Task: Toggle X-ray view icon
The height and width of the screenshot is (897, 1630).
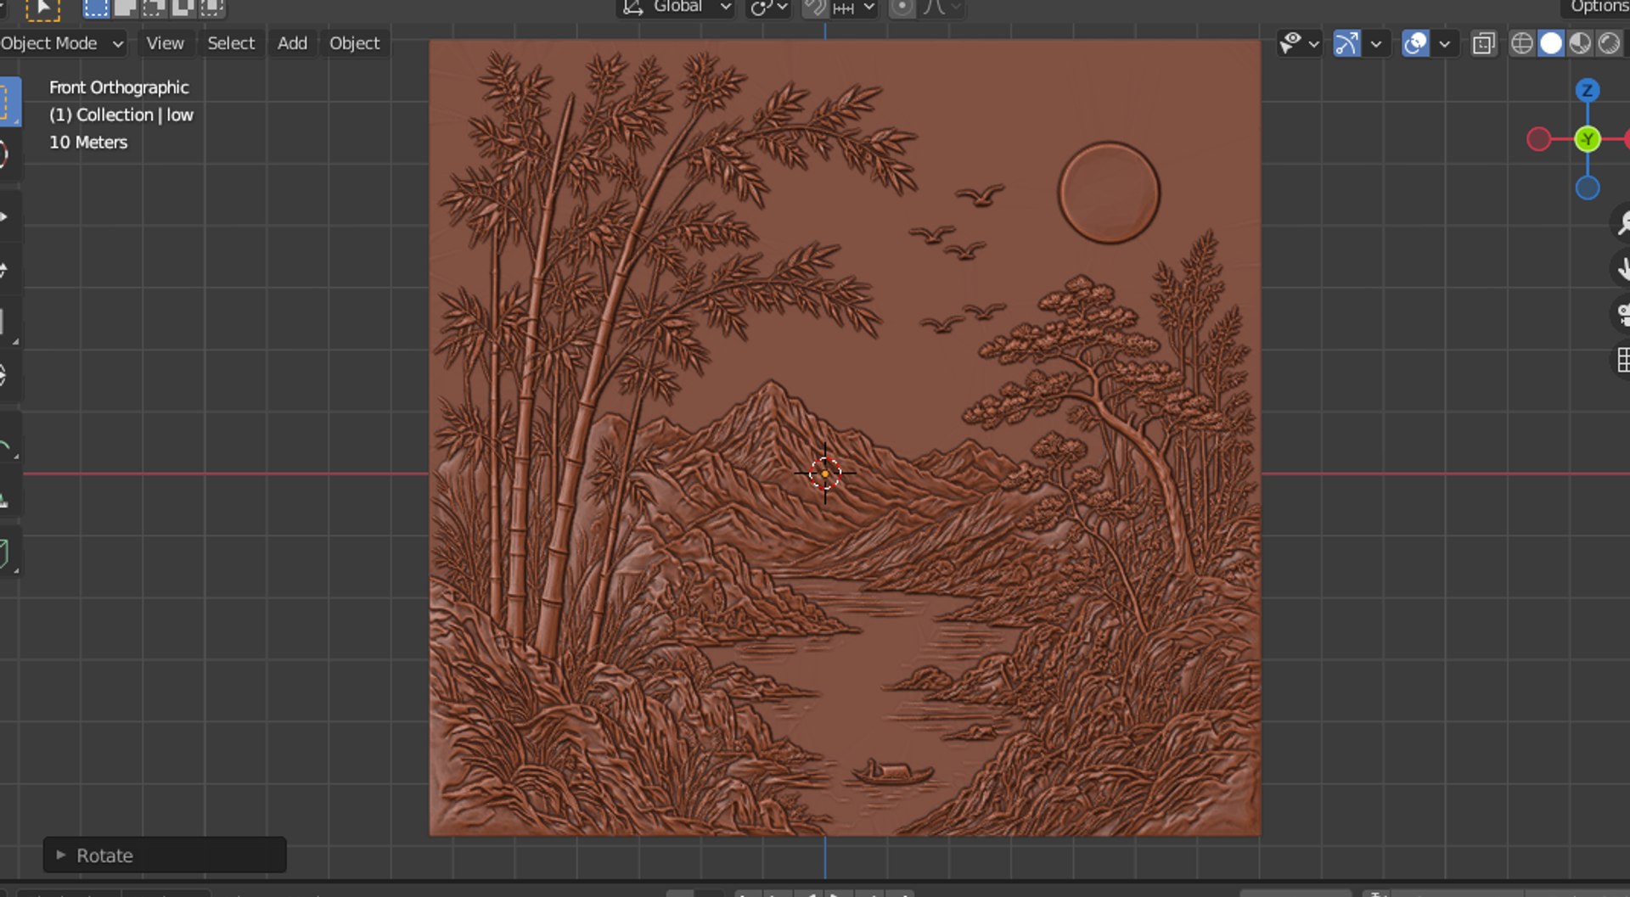Action: [x=1483, y=43]
